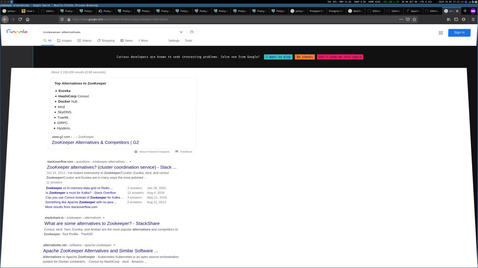The height and width of the screenshot is (268, 478).
Task: Click the magnifier search button
Action: click(x=192, y=32)
